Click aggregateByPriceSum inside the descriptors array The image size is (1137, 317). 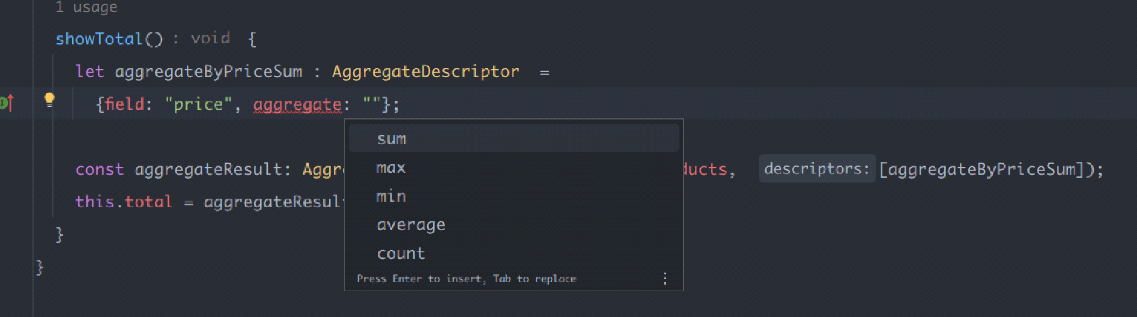point(981,169)
